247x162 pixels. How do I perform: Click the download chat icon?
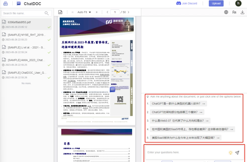(x=242, y=12)
